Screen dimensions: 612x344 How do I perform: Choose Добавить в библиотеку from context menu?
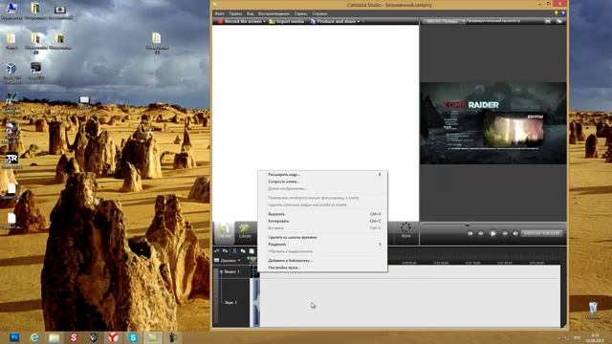pyautogui.click(x=323, y=261)
